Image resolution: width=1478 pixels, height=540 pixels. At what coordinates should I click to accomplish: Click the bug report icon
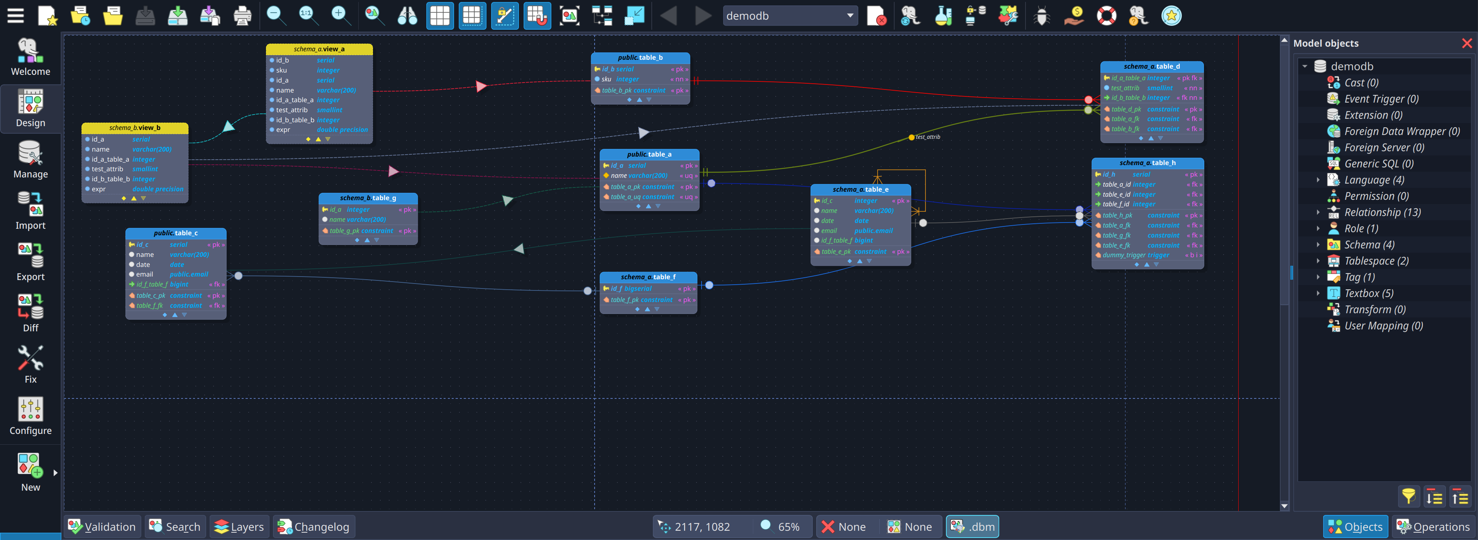(x=1041, y=15)
